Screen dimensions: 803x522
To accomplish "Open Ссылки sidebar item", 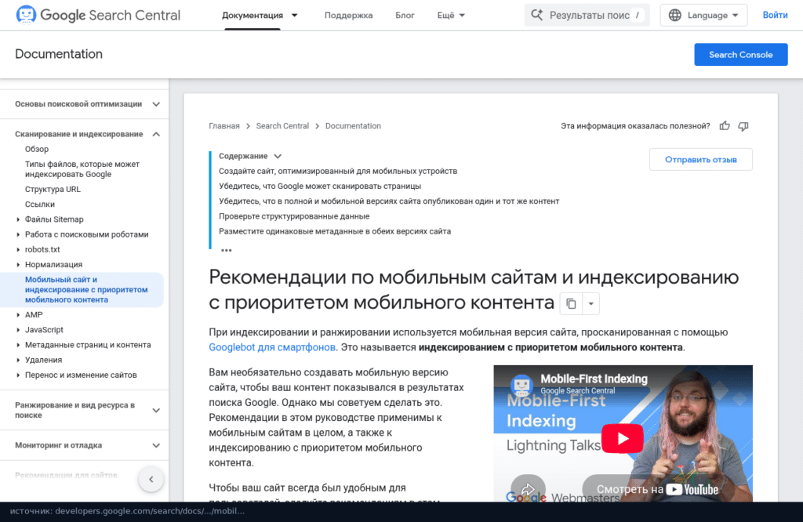I will click(40, 205).
